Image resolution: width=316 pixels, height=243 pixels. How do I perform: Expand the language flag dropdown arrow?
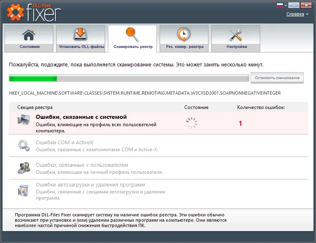pos(286,5)
